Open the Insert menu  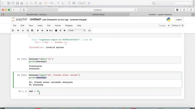pos(40,25)
